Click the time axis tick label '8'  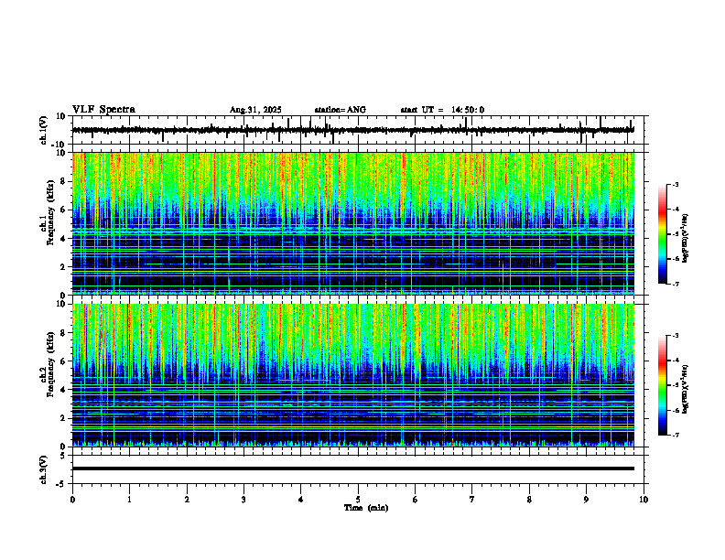pos(529,500)
